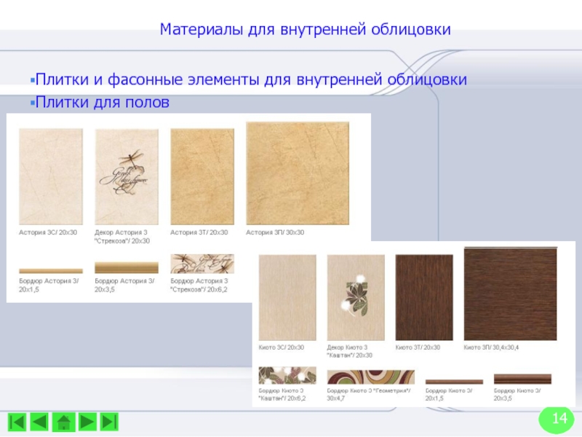Click the Бордюр Астория 3 Стрекоза border strip
The height and width of the screenshot is (437, 582).
[202, 264]
